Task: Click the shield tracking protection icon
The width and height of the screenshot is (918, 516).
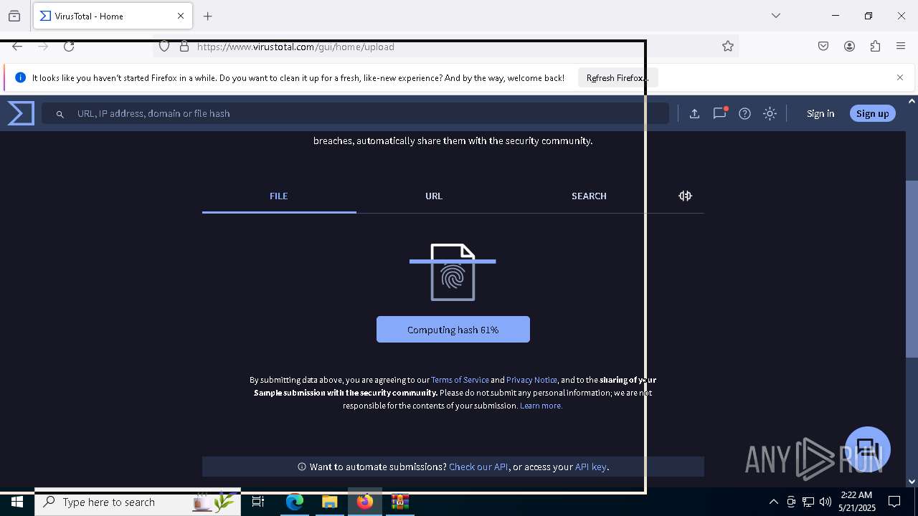Action: point(164,47)
